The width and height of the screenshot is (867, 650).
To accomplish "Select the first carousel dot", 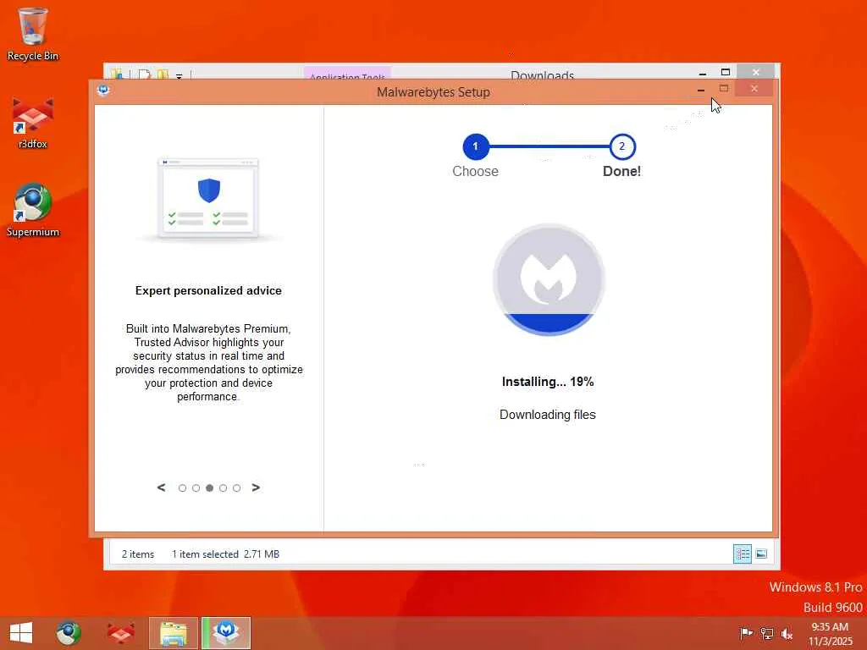I will click(x=183, y=488).
